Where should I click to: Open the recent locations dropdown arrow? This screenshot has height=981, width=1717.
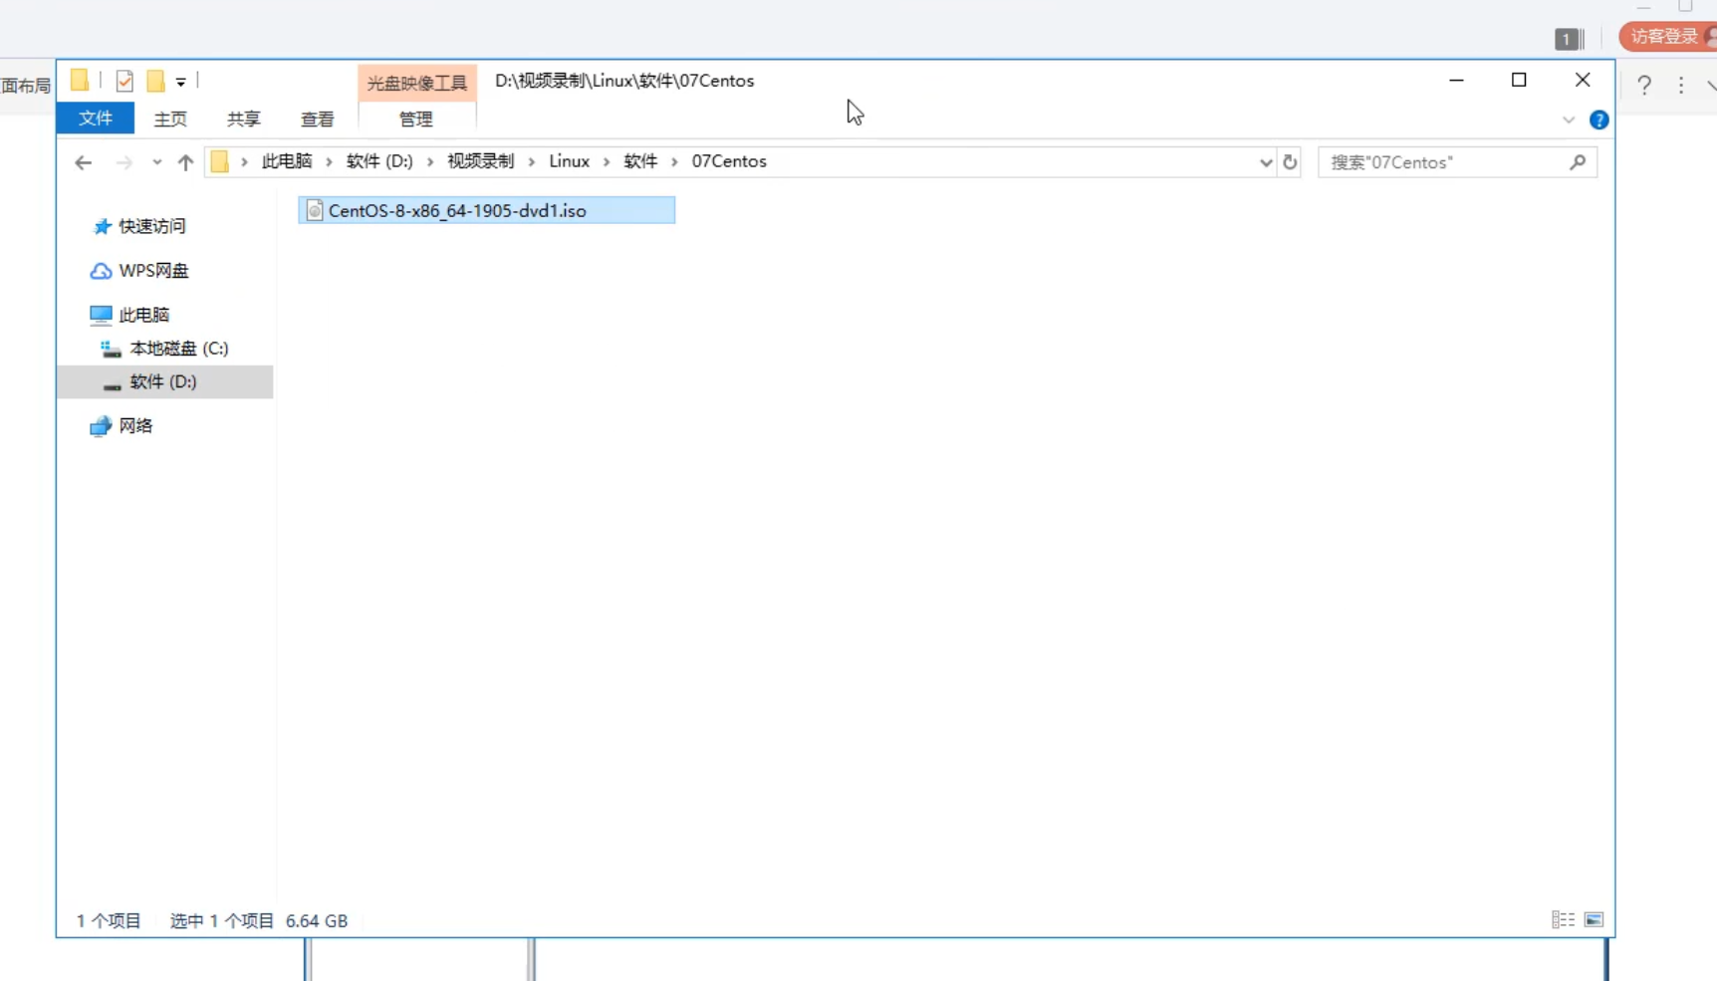coord(156,162)
